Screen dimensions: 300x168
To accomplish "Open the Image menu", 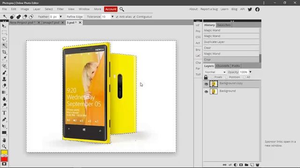I will (25, 9).
